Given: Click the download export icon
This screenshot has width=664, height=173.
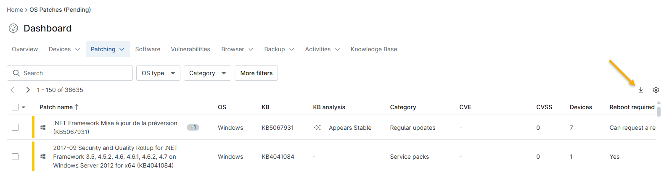Looking at the screenshot, I should 640,90.
